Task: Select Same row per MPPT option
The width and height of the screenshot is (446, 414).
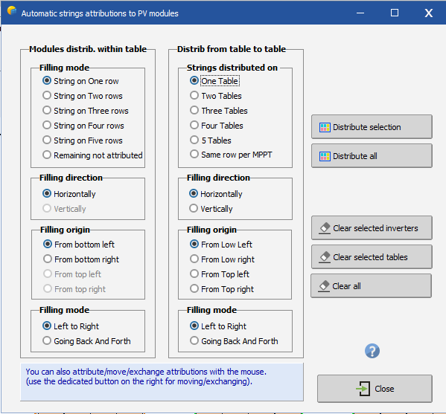Action: (231, 155)
